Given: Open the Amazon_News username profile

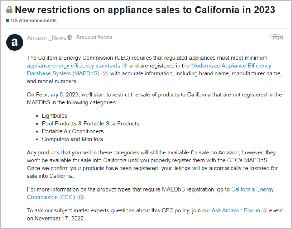Looking at the screenshot, I should pyautogui.click(x=46, y=37).
